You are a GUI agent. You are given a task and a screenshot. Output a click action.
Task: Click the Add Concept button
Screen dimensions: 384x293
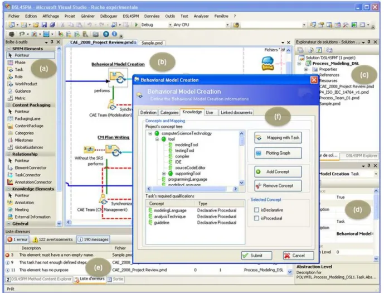point(278,172)
